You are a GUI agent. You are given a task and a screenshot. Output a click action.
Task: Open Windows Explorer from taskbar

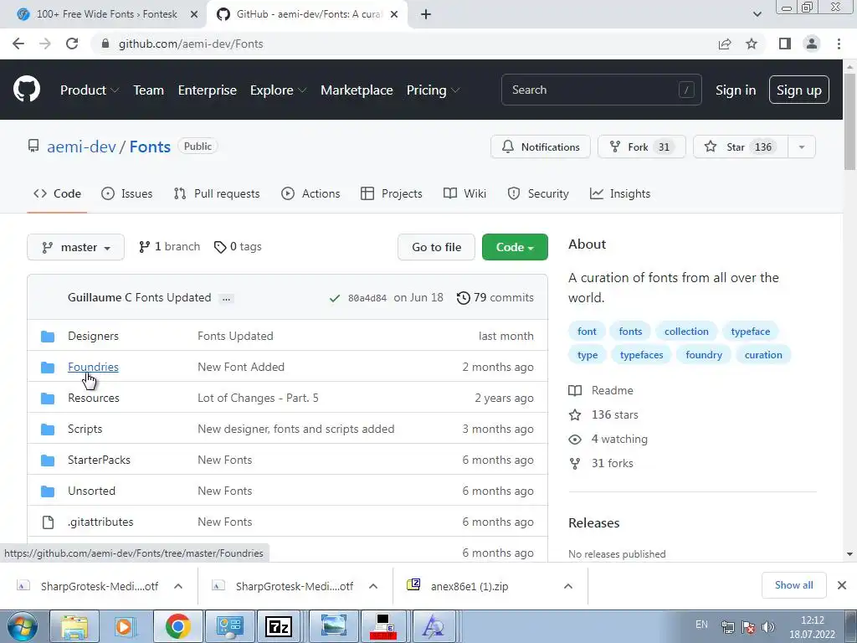pos(74,626)
